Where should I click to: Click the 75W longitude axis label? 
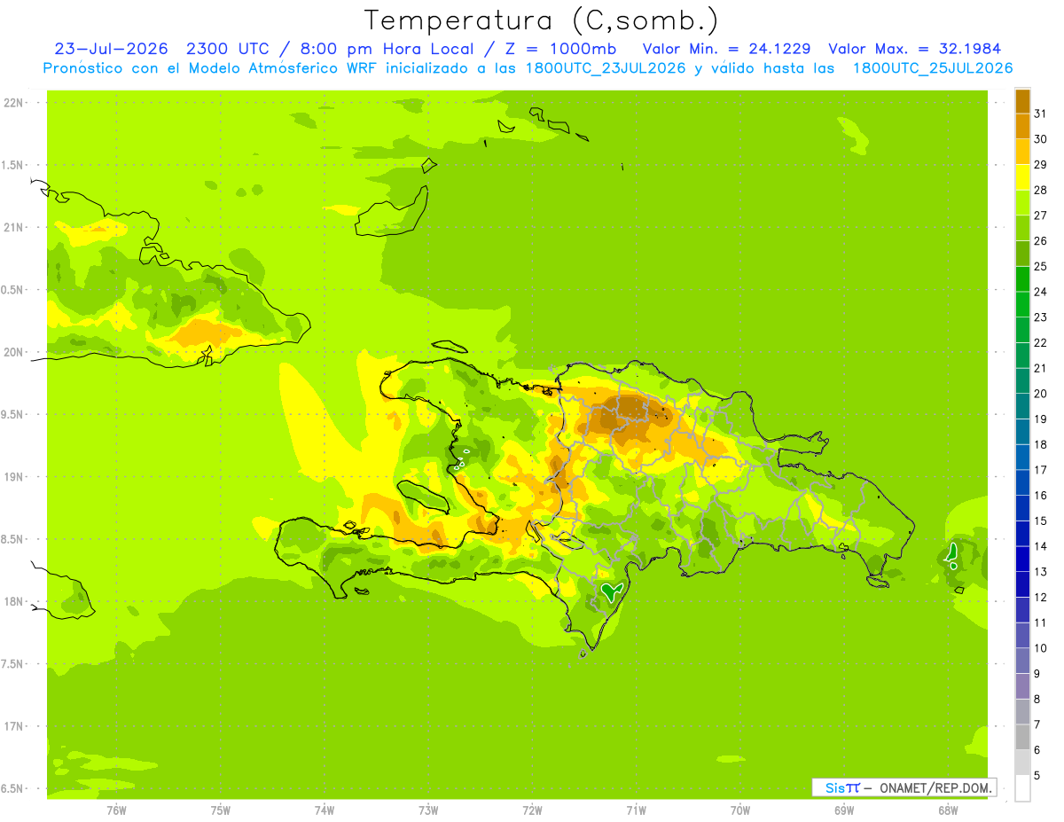pyautogui.click(x=220, y=810)
